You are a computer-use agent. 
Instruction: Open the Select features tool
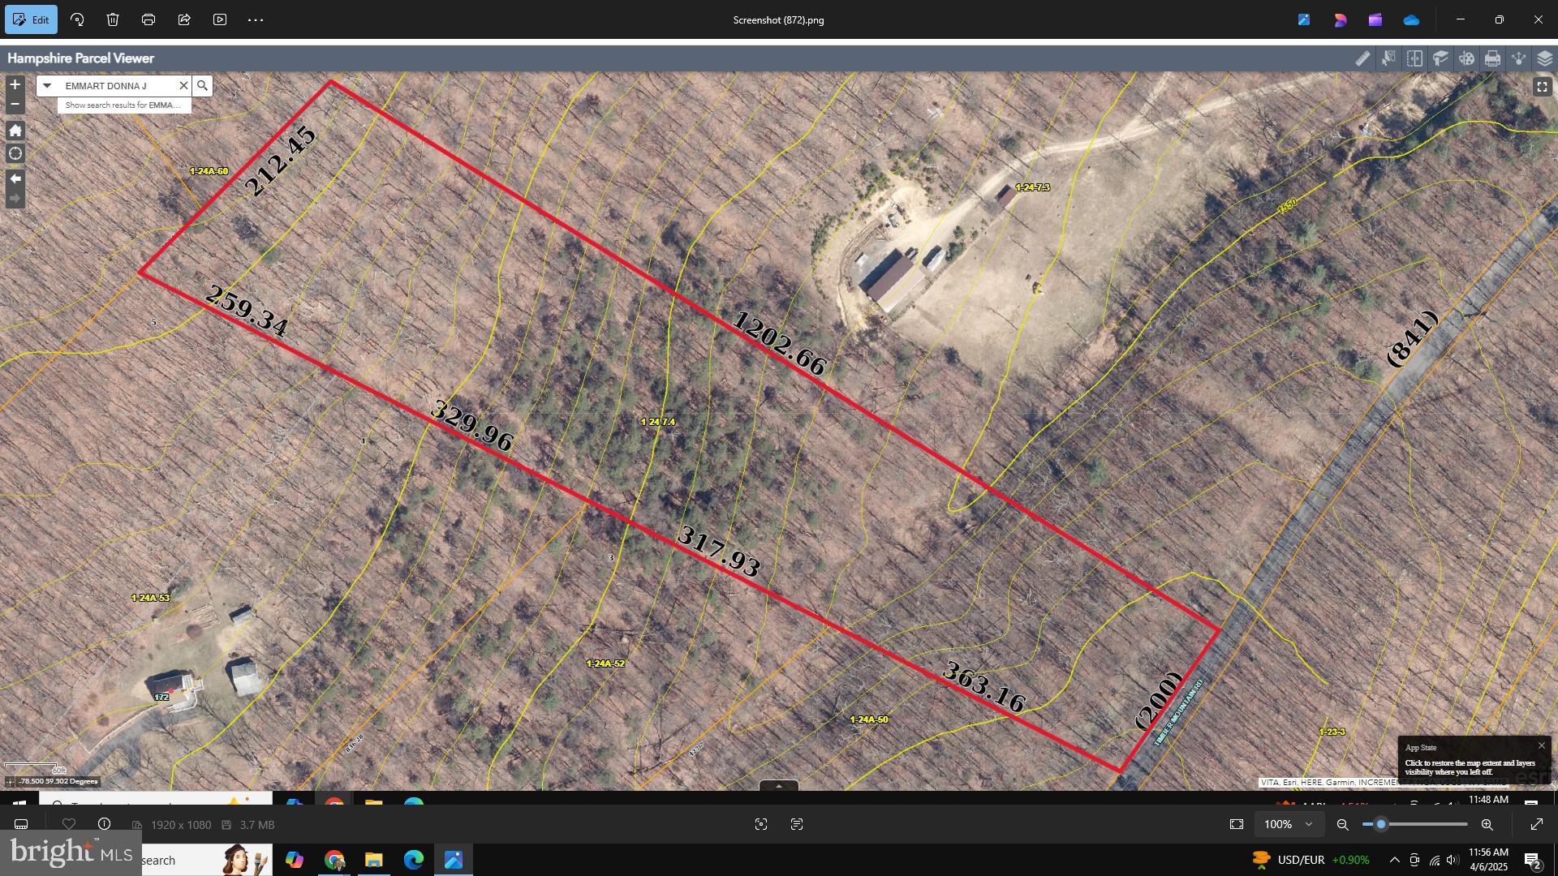point(1388,58)
